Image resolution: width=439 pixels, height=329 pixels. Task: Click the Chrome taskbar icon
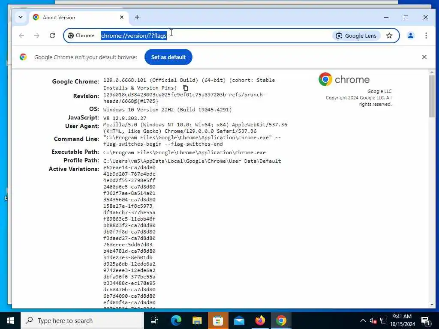[281, 320]
